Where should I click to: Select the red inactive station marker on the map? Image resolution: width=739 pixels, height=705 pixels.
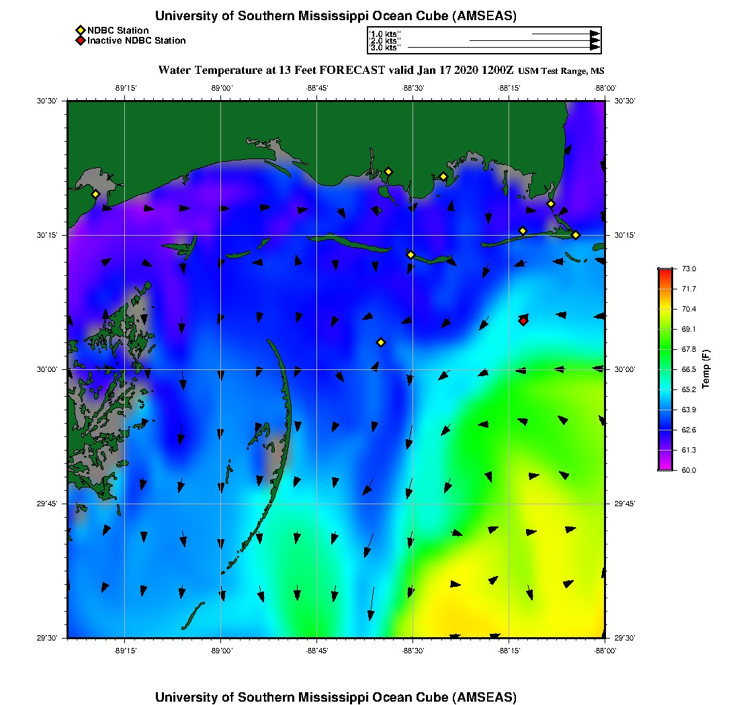tap(523, 321)
